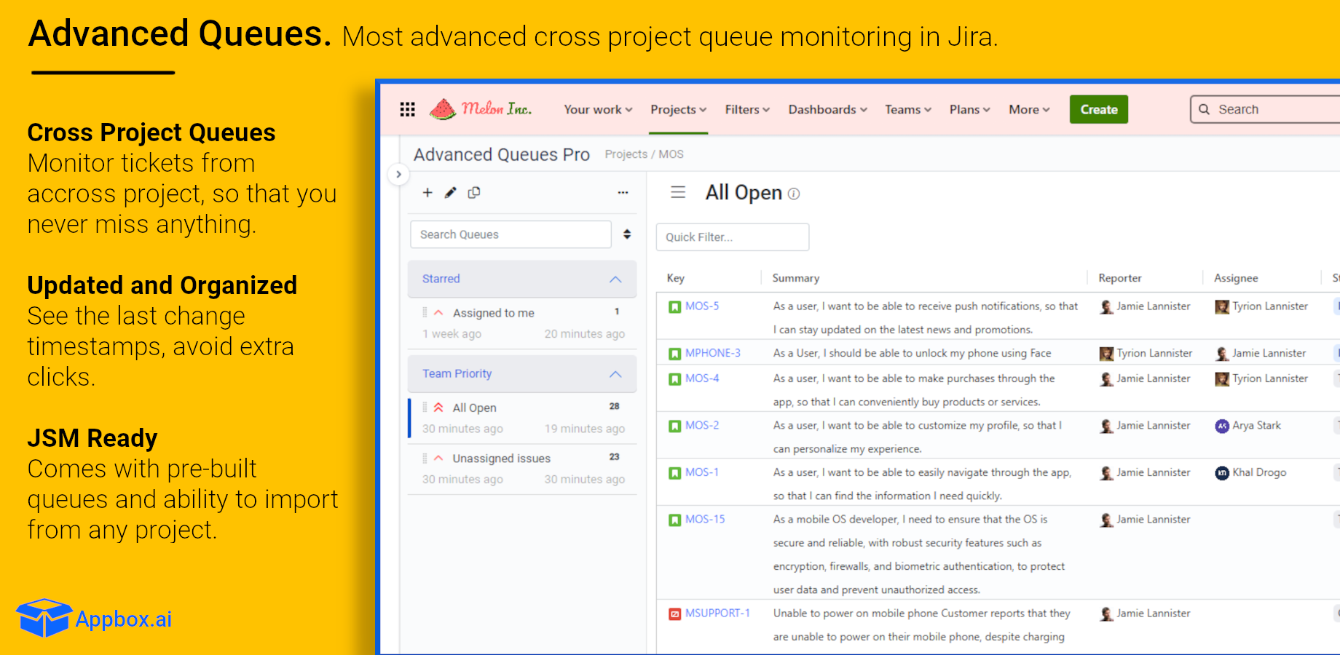This screenshot has height=655, width=1340.
Task: Add a new queue with plus icon
Action: (x=427, y=193)
